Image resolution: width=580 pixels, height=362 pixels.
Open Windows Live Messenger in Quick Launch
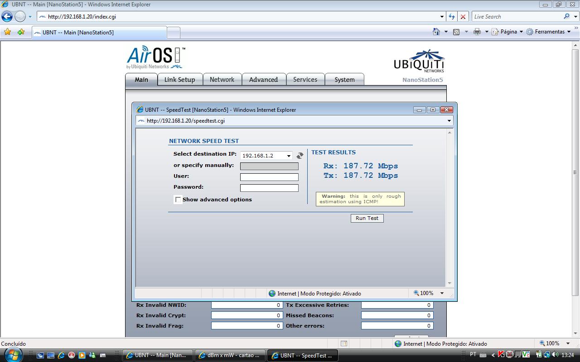[x=92, y=355]
